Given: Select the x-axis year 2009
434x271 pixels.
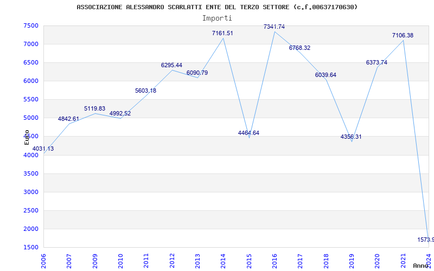Looking at the screenshot, I should tap(95, 261).
